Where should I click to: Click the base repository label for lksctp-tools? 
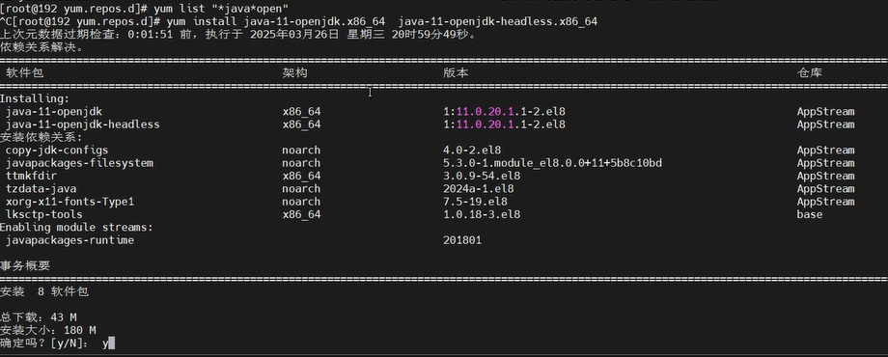[x=809, y=214]
